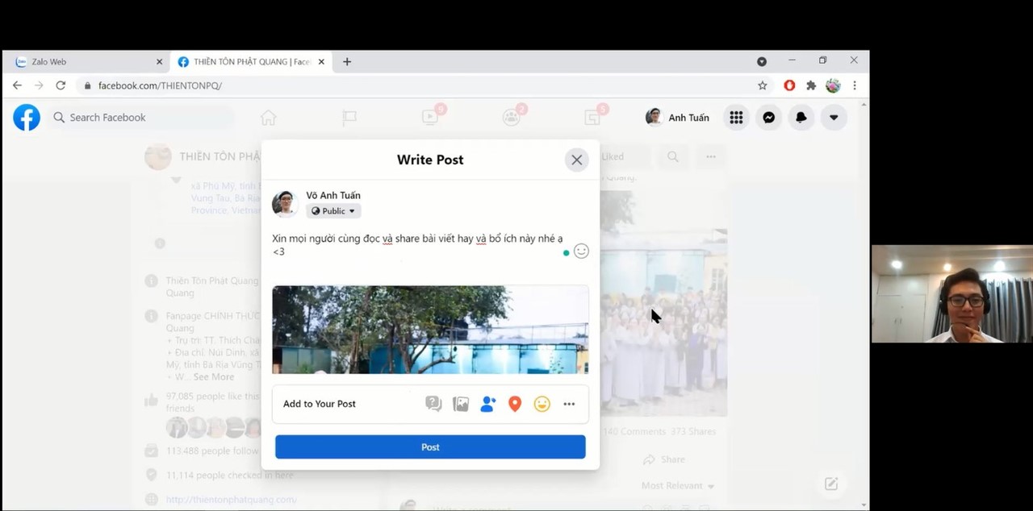Open Facebook menu grid icon
Image resolution: width=1033 pixels, height=511 pixels.
[x=736, y=118]
